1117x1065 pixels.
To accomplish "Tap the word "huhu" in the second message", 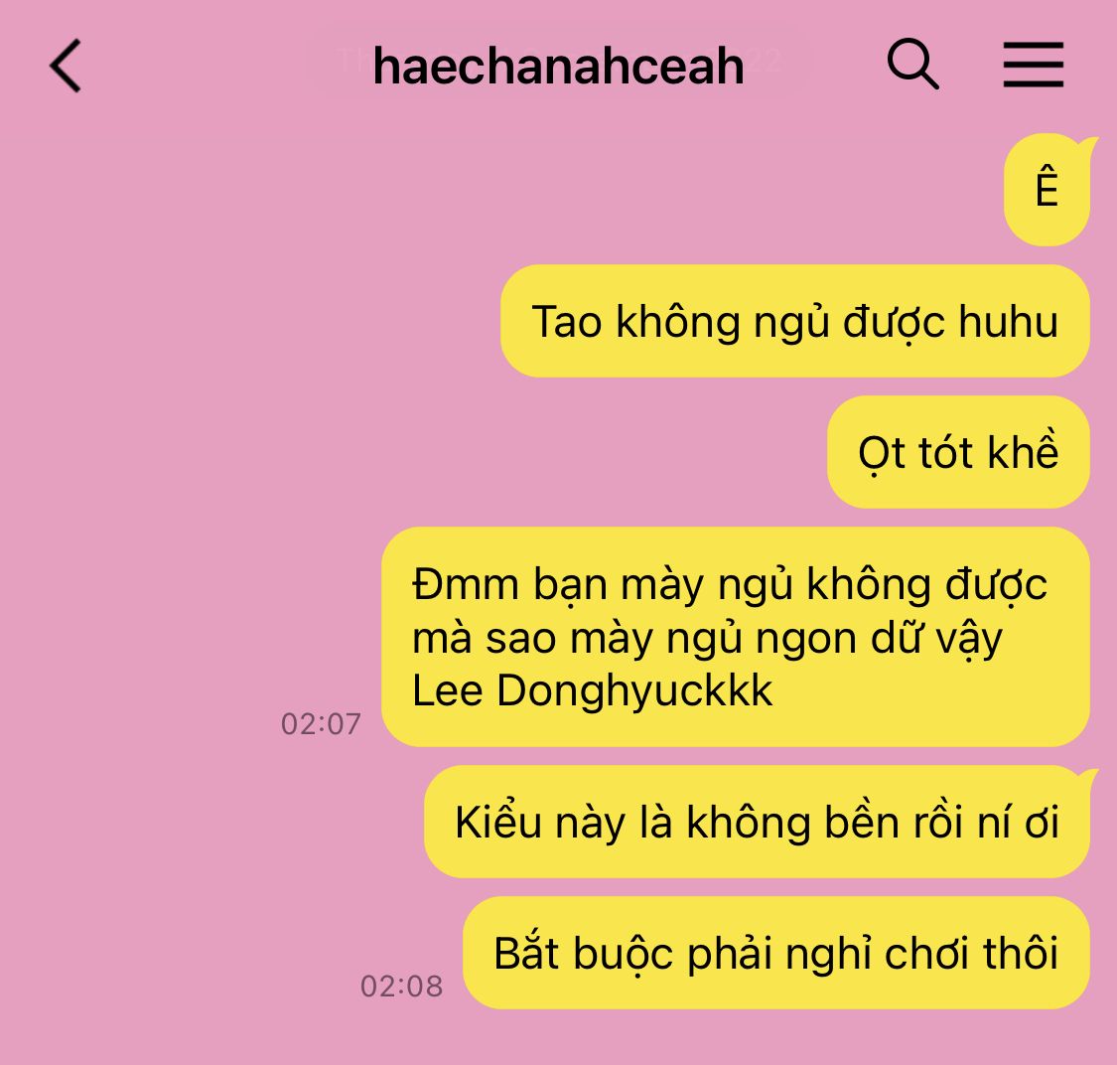I will click(x=1008, y=321).
